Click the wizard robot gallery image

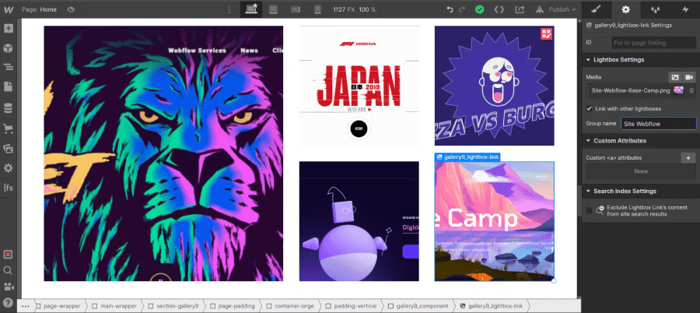click(359, 221)
